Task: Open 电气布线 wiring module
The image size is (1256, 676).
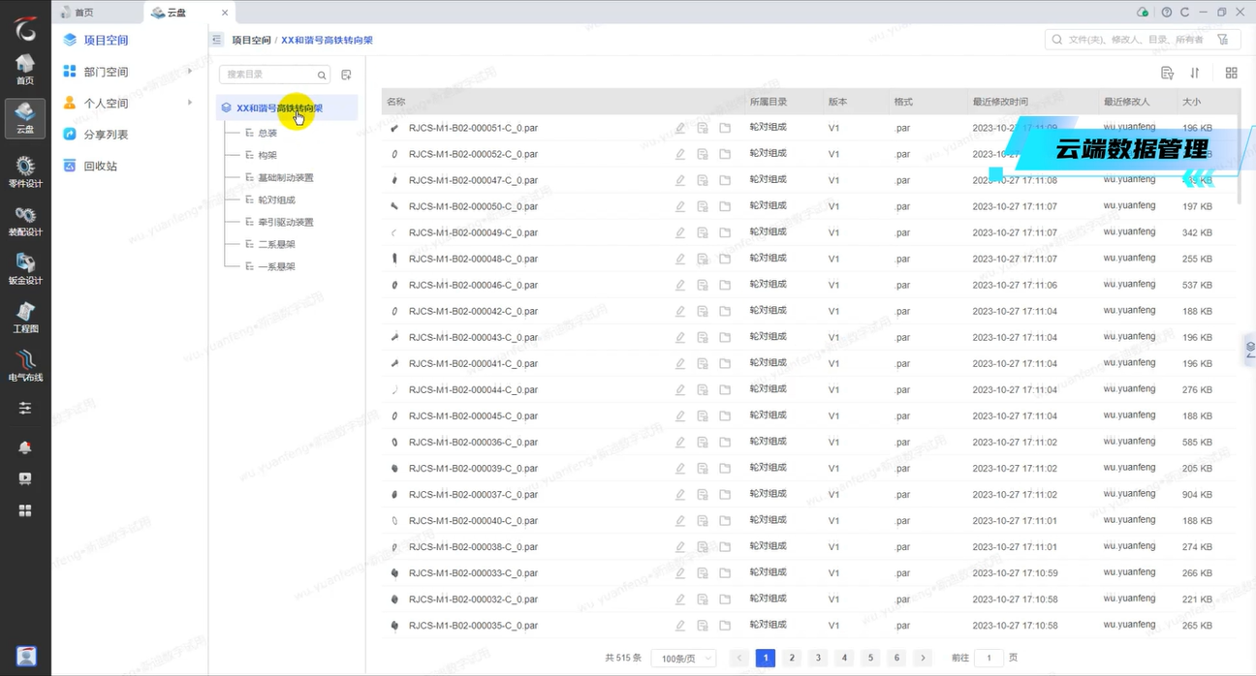Action: [x=25, y=365]
